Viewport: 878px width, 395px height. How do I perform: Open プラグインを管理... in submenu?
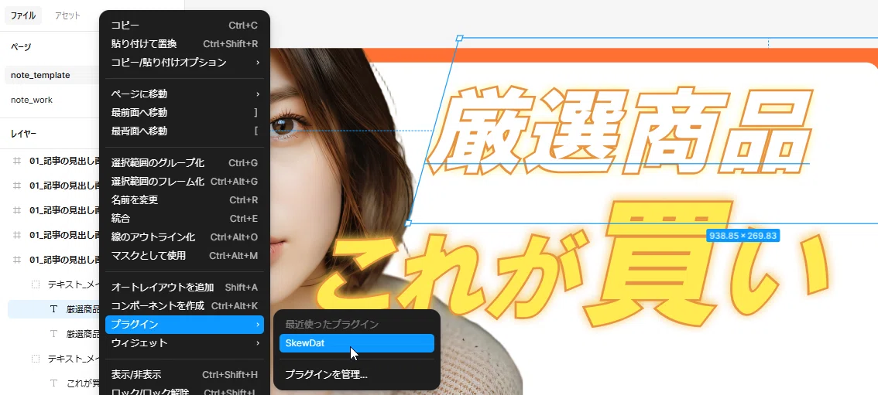(357, 374)
